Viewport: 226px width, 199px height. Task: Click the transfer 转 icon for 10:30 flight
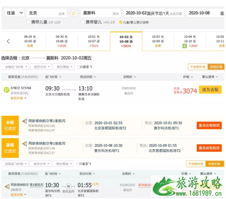pos(68,186)
